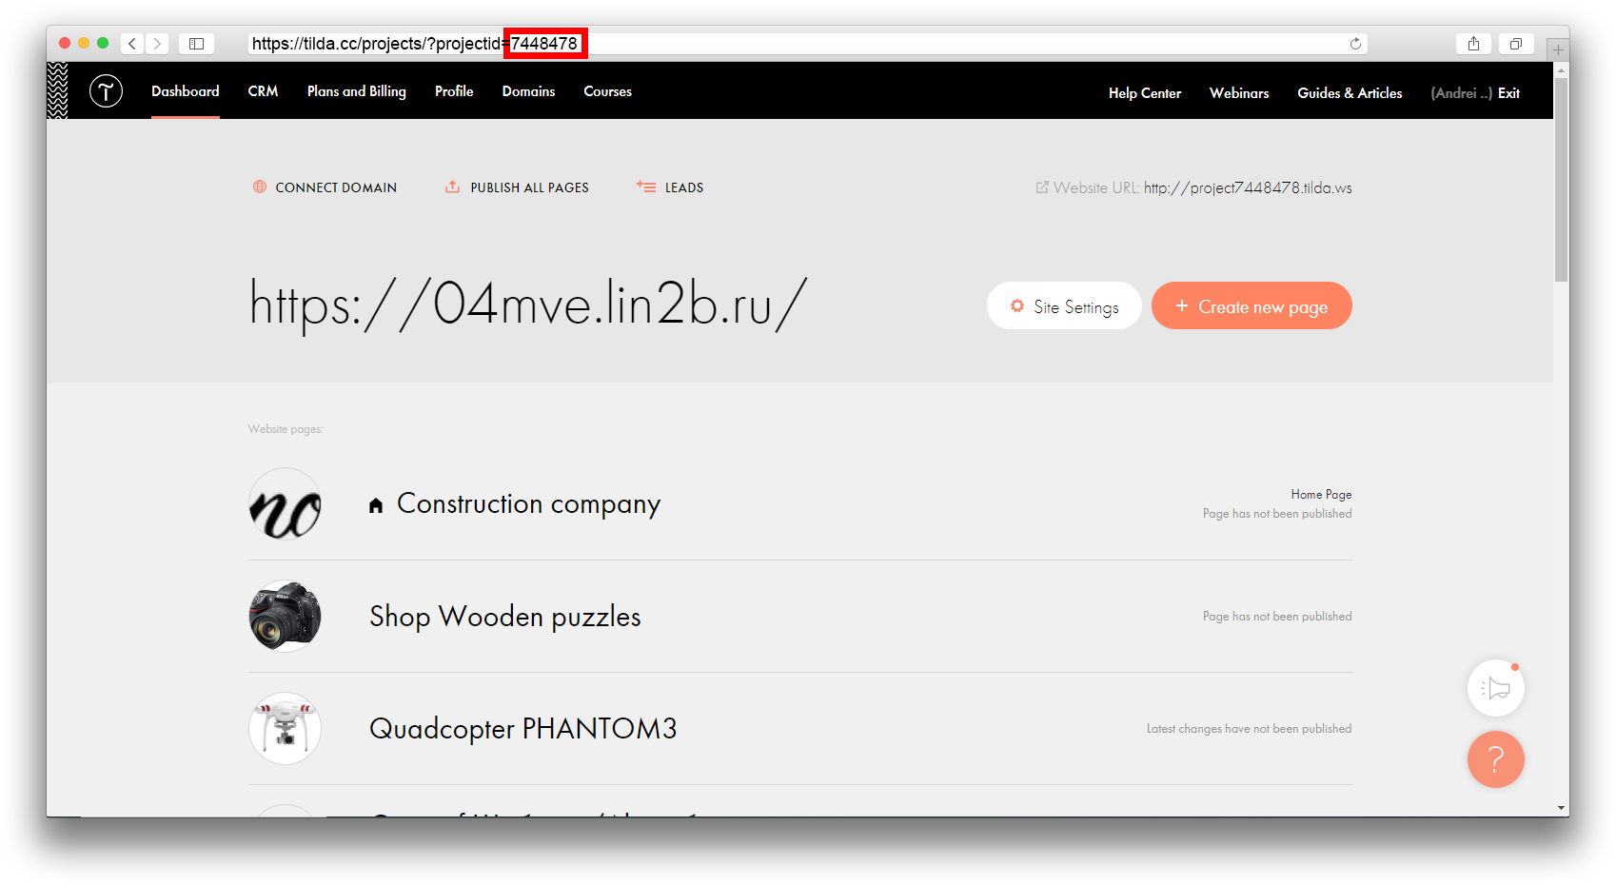Open new tab plus button
This screenshot has width=1616, height=885.
click(1558, 49)
